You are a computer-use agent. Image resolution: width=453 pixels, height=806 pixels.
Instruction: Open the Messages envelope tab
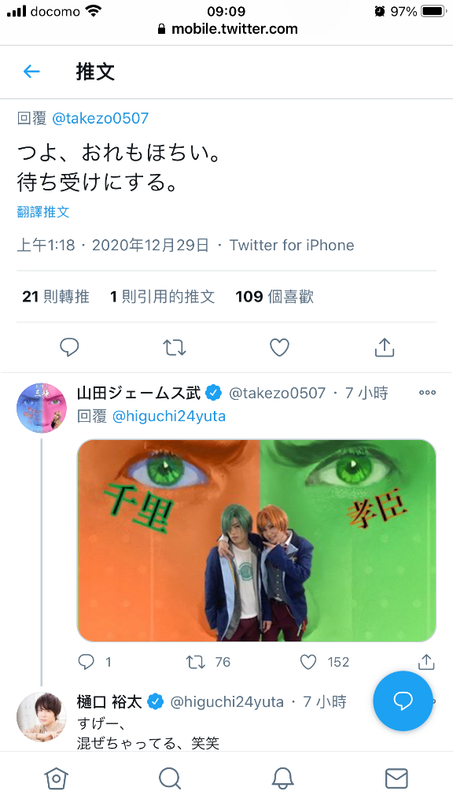click(x=396, y=778)
